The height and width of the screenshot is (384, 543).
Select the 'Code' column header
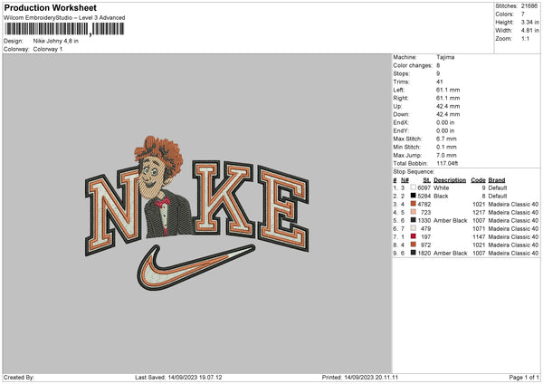pos(478,180)
